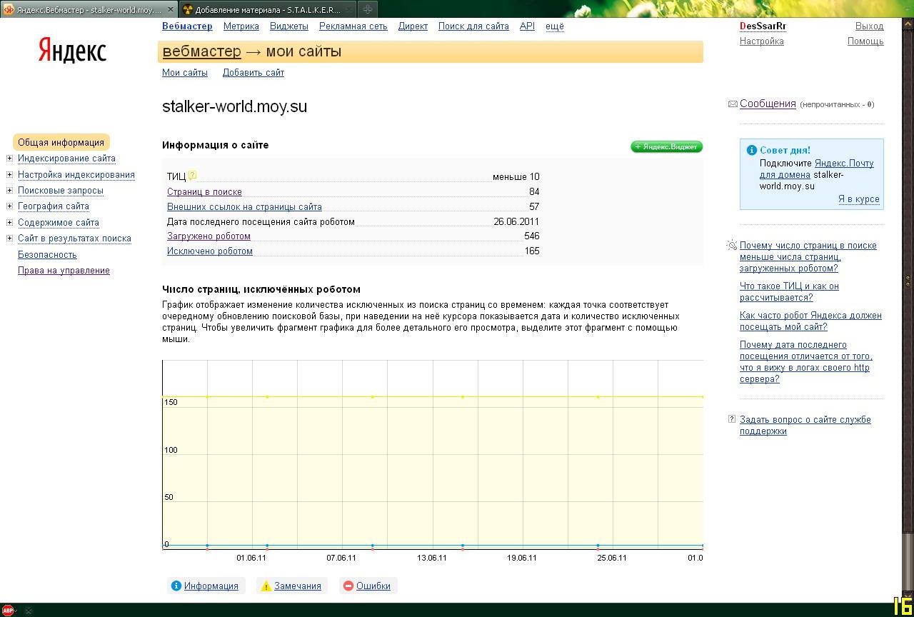Click DesSsarRr username
Screen dimensions: 914x617
click(763, 26)
